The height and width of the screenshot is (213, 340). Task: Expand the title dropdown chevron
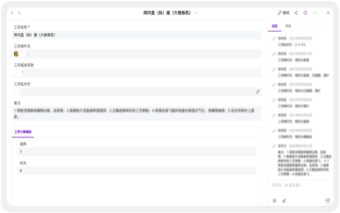tap(195, 13)
